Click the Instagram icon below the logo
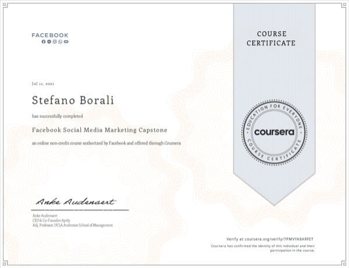This screenshot has height=268, width=349. coord(55,42)
